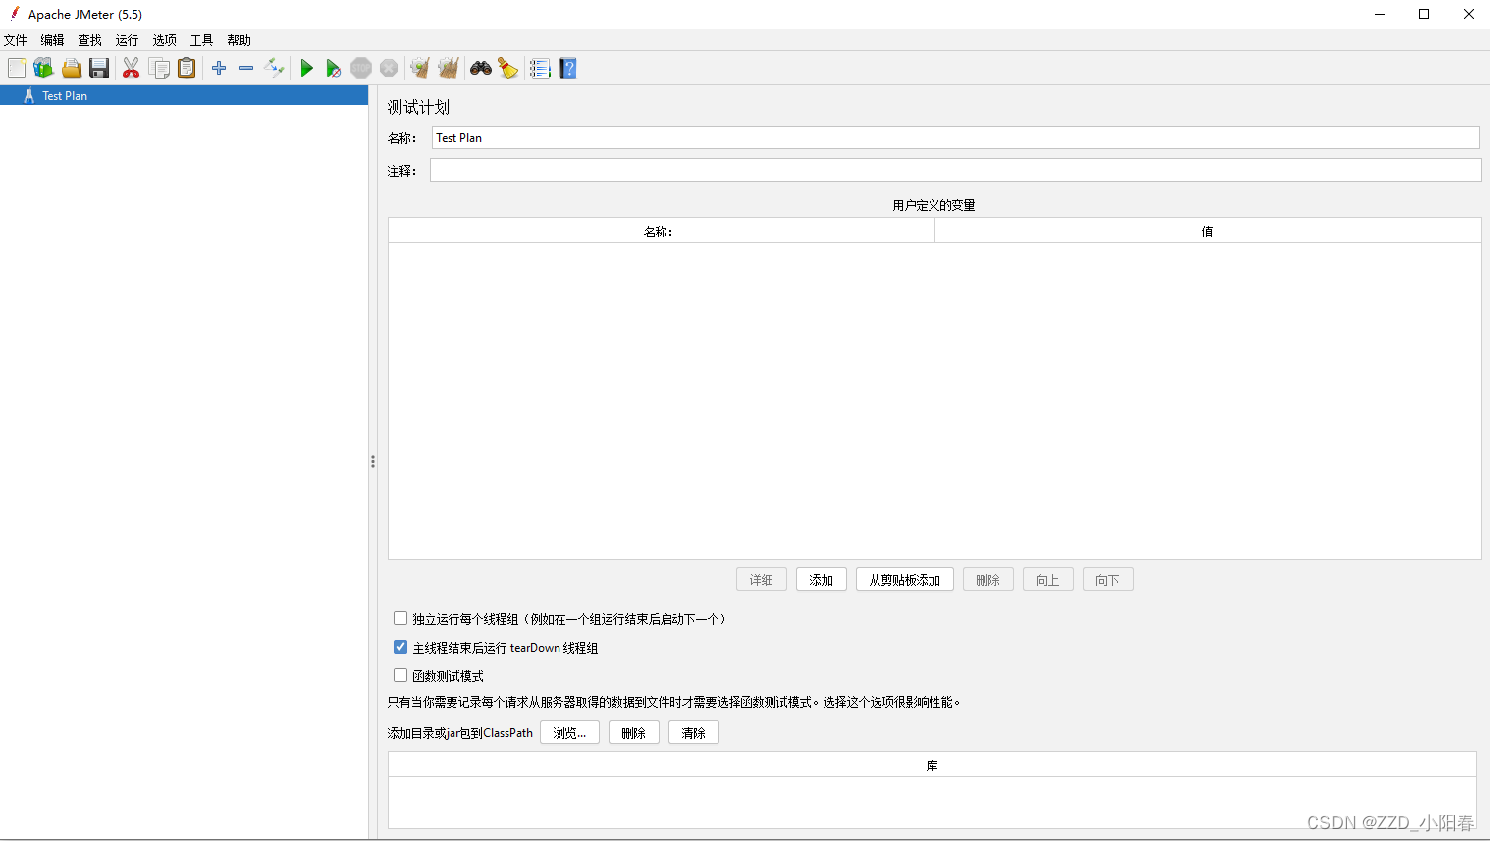
Task: Open the 帮助 menu
Action: [239, 40]
